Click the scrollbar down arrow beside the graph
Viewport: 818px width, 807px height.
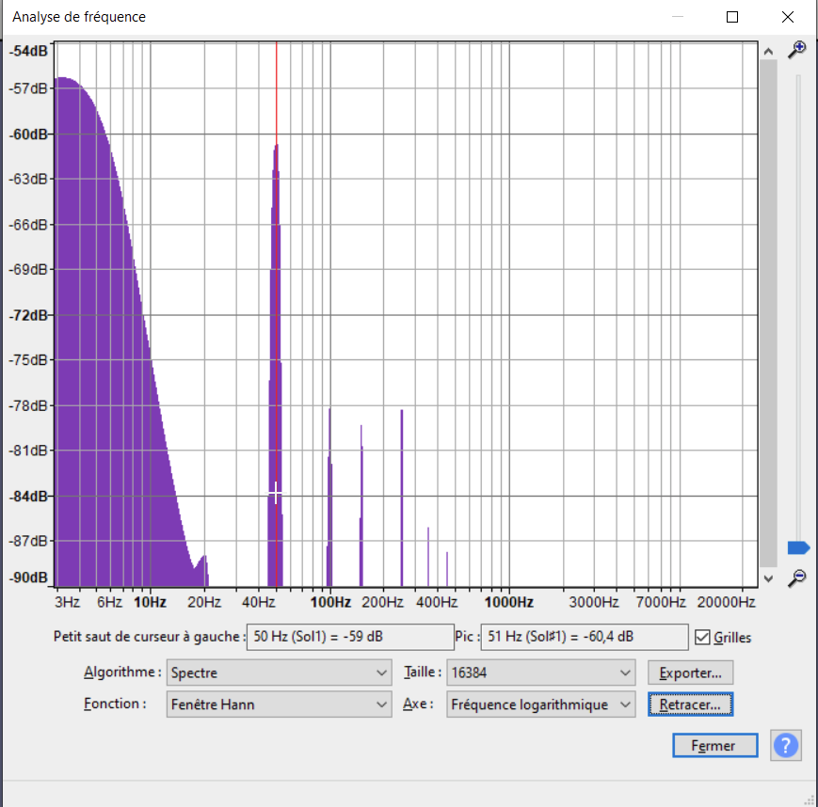[x=768, y=578]
